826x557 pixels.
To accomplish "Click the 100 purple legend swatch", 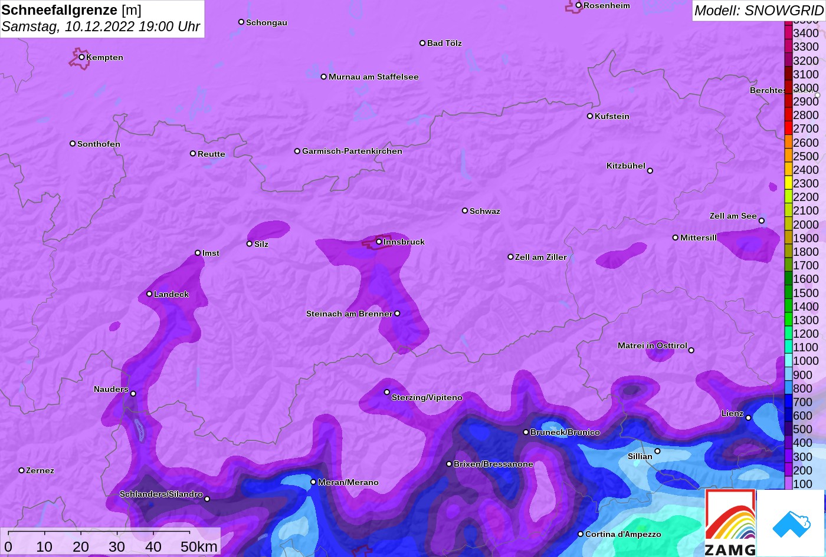I will tap(788, 484).
